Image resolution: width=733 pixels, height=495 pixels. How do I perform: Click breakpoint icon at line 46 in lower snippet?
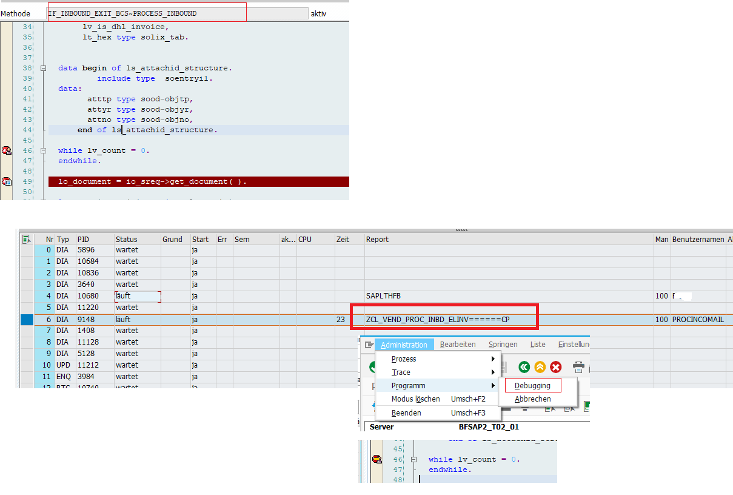(x=377, y=459)
